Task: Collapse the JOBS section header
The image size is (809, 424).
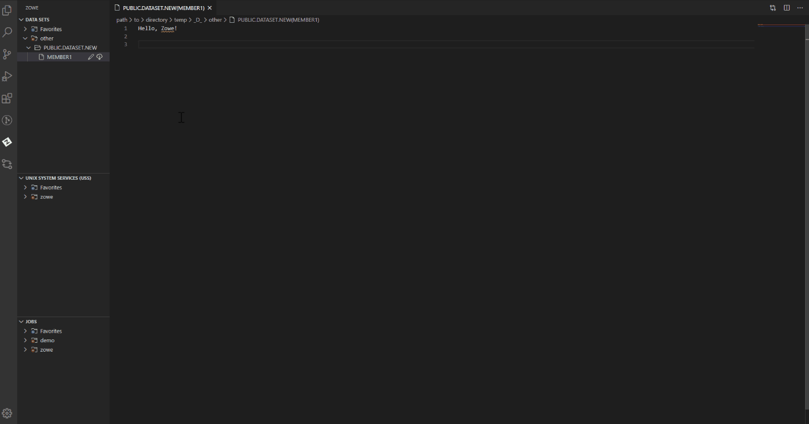Action: (31, 322)
